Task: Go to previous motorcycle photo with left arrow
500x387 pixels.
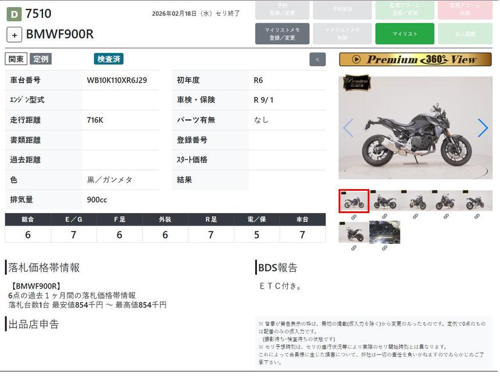Action: click(x=348, y=128)
